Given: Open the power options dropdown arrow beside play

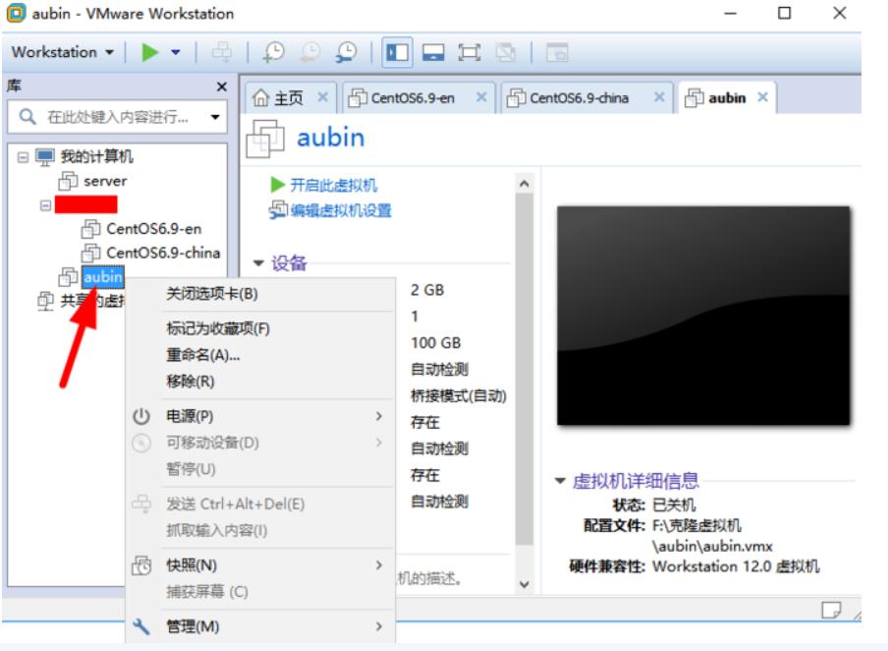Looking at the screenshot, I should pos(176,52).
